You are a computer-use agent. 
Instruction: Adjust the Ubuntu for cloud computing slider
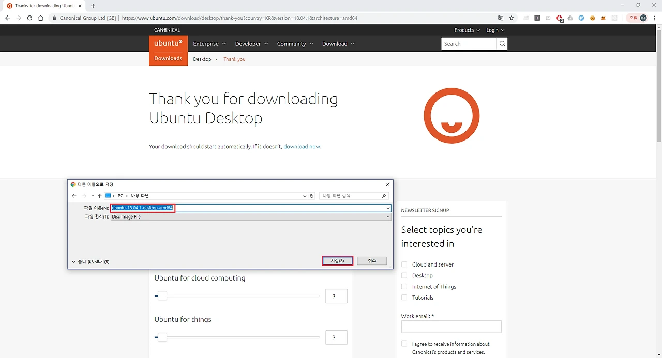(x=162, y=296)
